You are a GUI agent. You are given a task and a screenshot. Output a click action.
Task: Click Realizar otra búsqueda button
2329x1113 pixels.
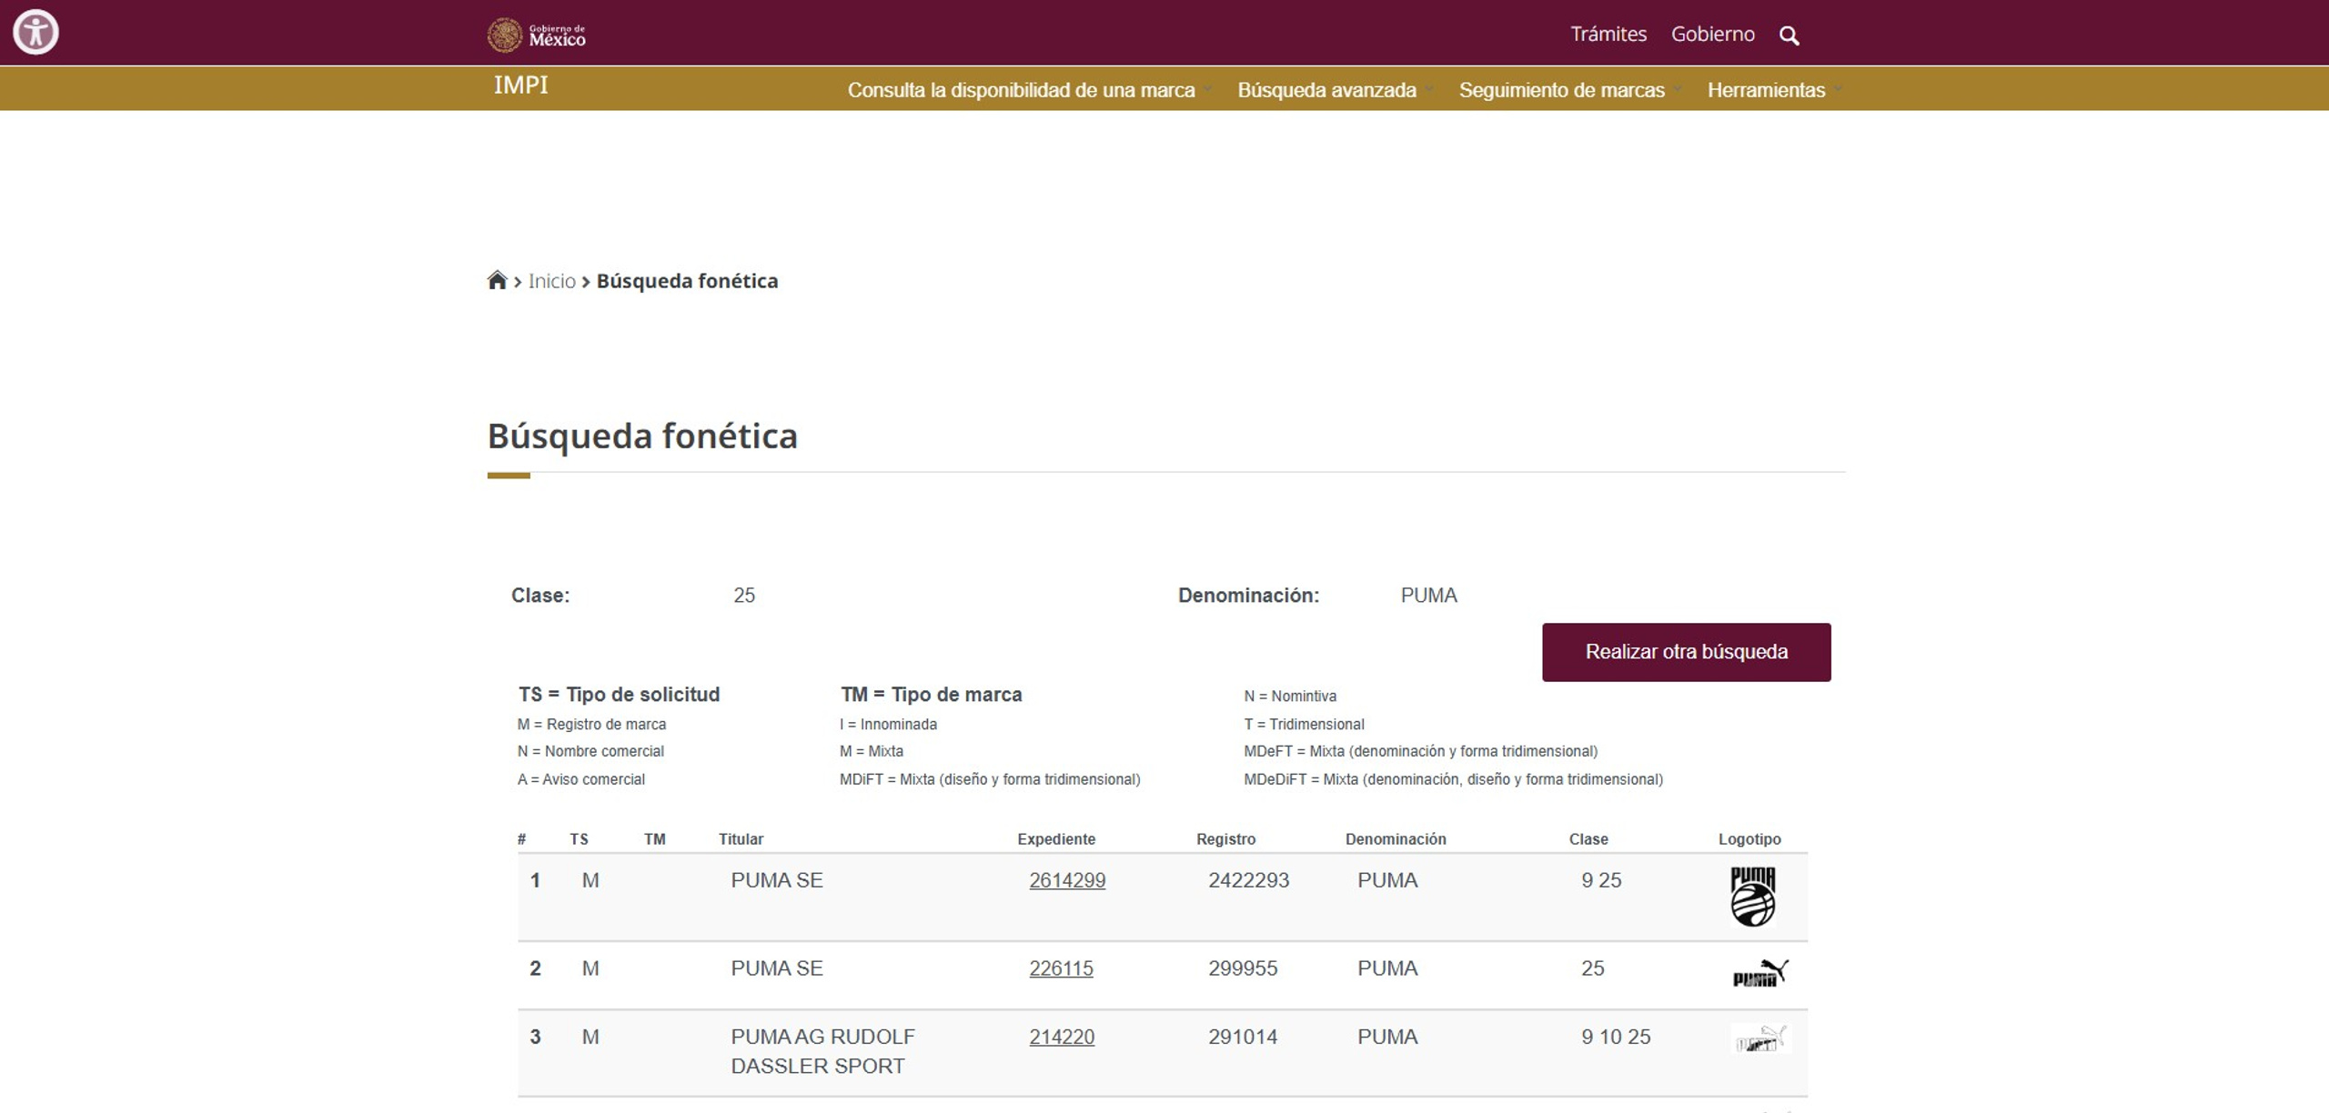tap(1686, 652)
